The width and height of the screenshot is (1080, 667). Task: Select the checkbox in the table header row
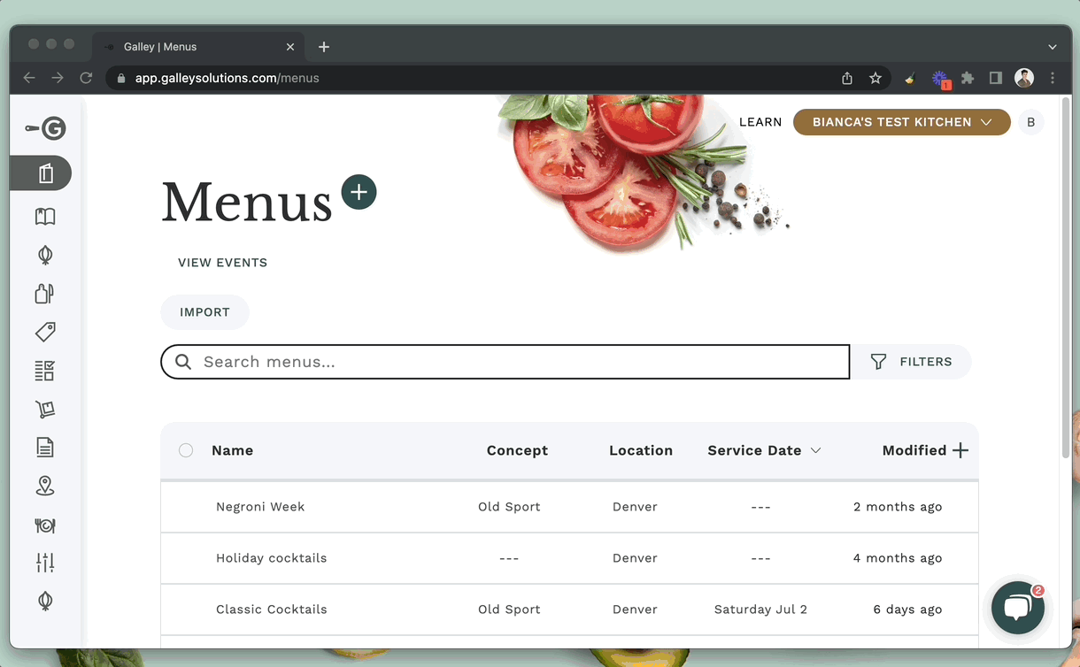[x=186, y=449]
